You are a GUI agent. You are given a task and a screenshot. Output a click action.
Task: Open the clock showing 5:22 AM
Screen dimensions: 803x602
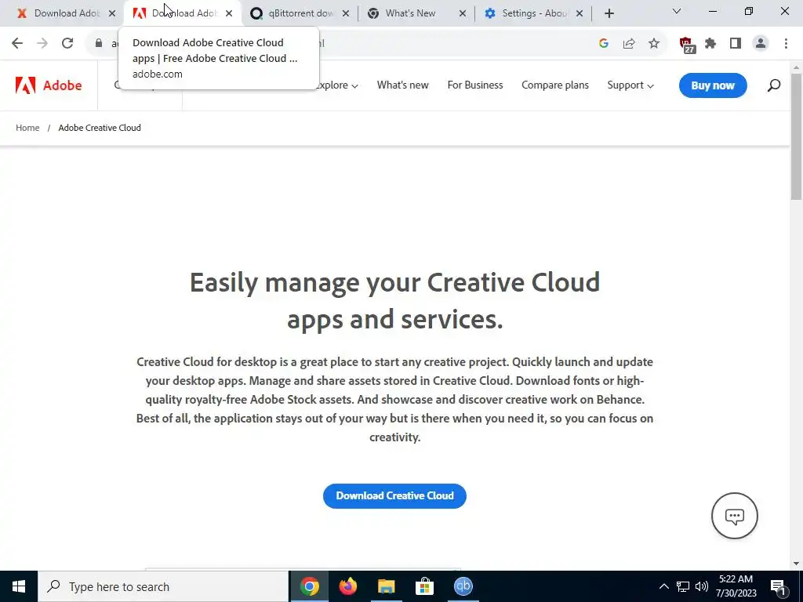[x=736, y=586]
